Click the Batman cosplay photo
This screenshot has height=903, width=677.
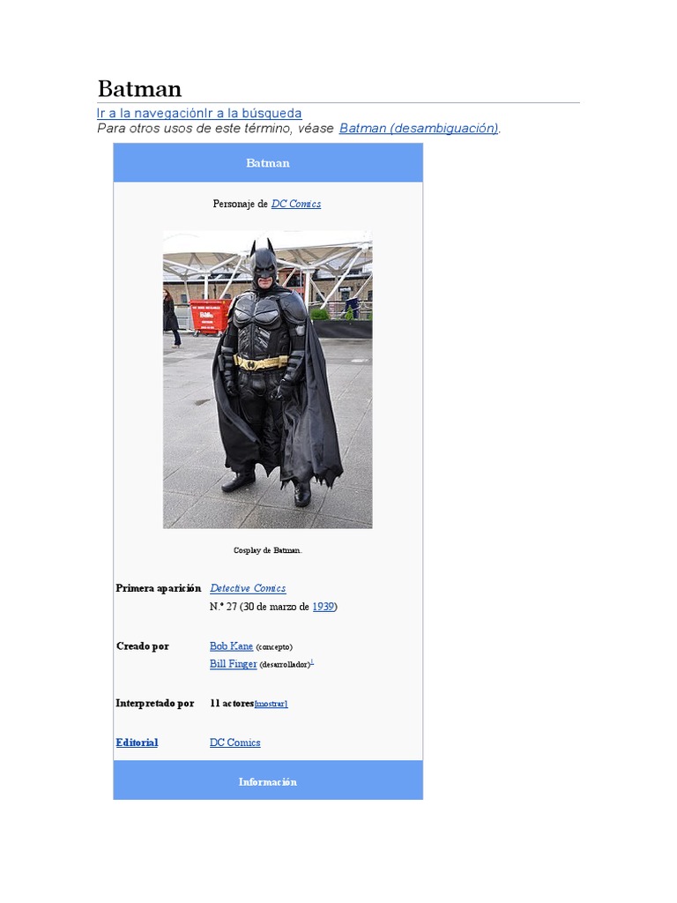pyautogui.click(x=268, y=379)
